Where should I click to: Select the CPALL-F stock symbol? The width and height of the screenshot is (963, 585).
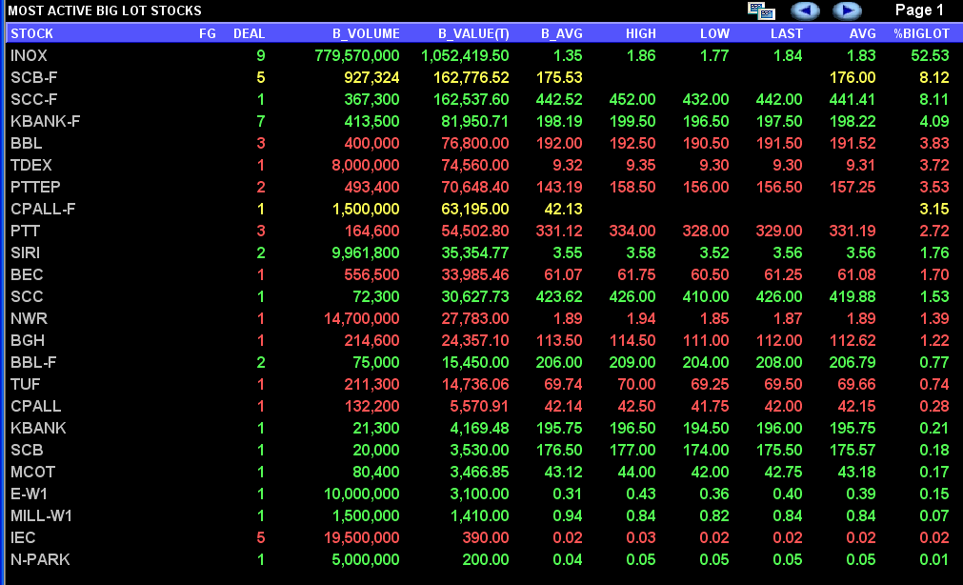(x=43, y=209)
